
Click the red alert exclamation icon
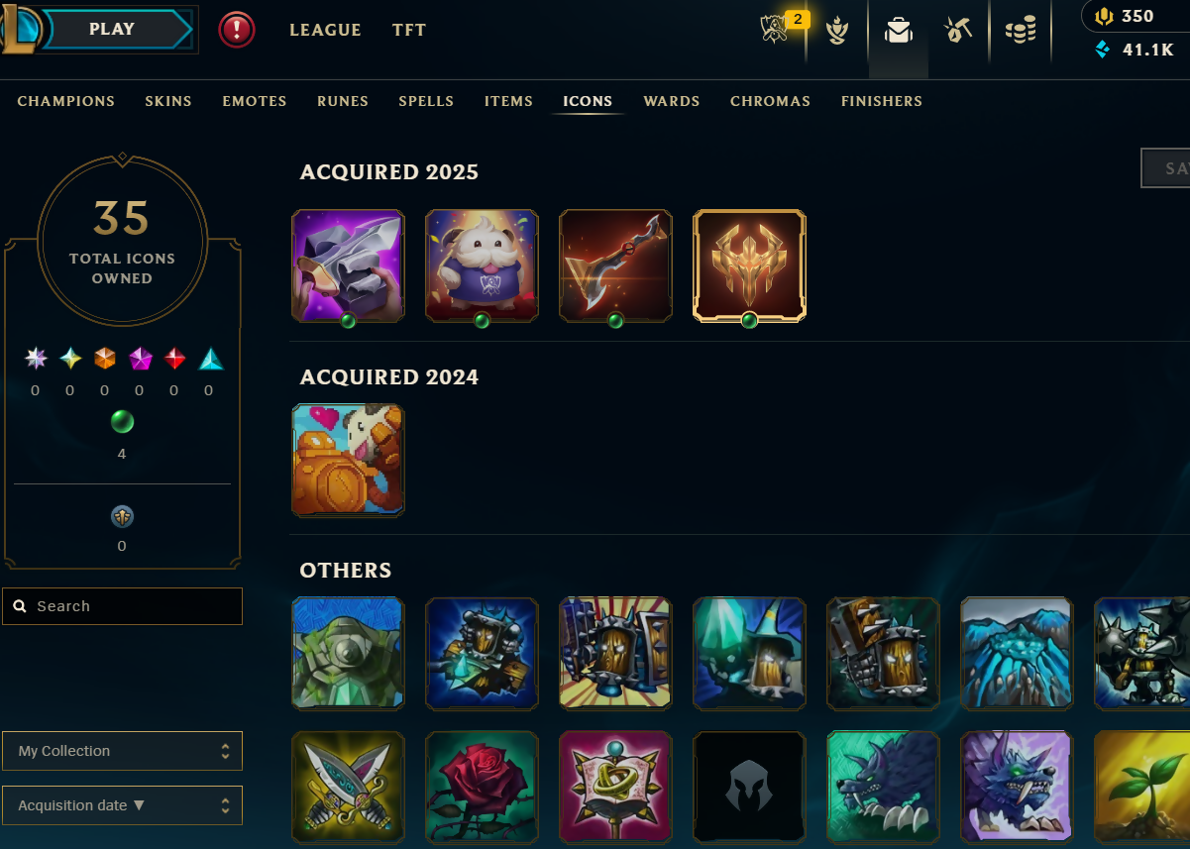click(237, 30)
